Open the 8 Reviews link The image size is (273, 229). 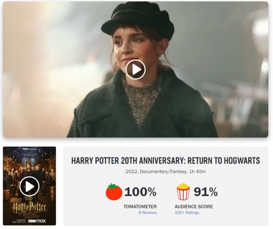[148, 213]
